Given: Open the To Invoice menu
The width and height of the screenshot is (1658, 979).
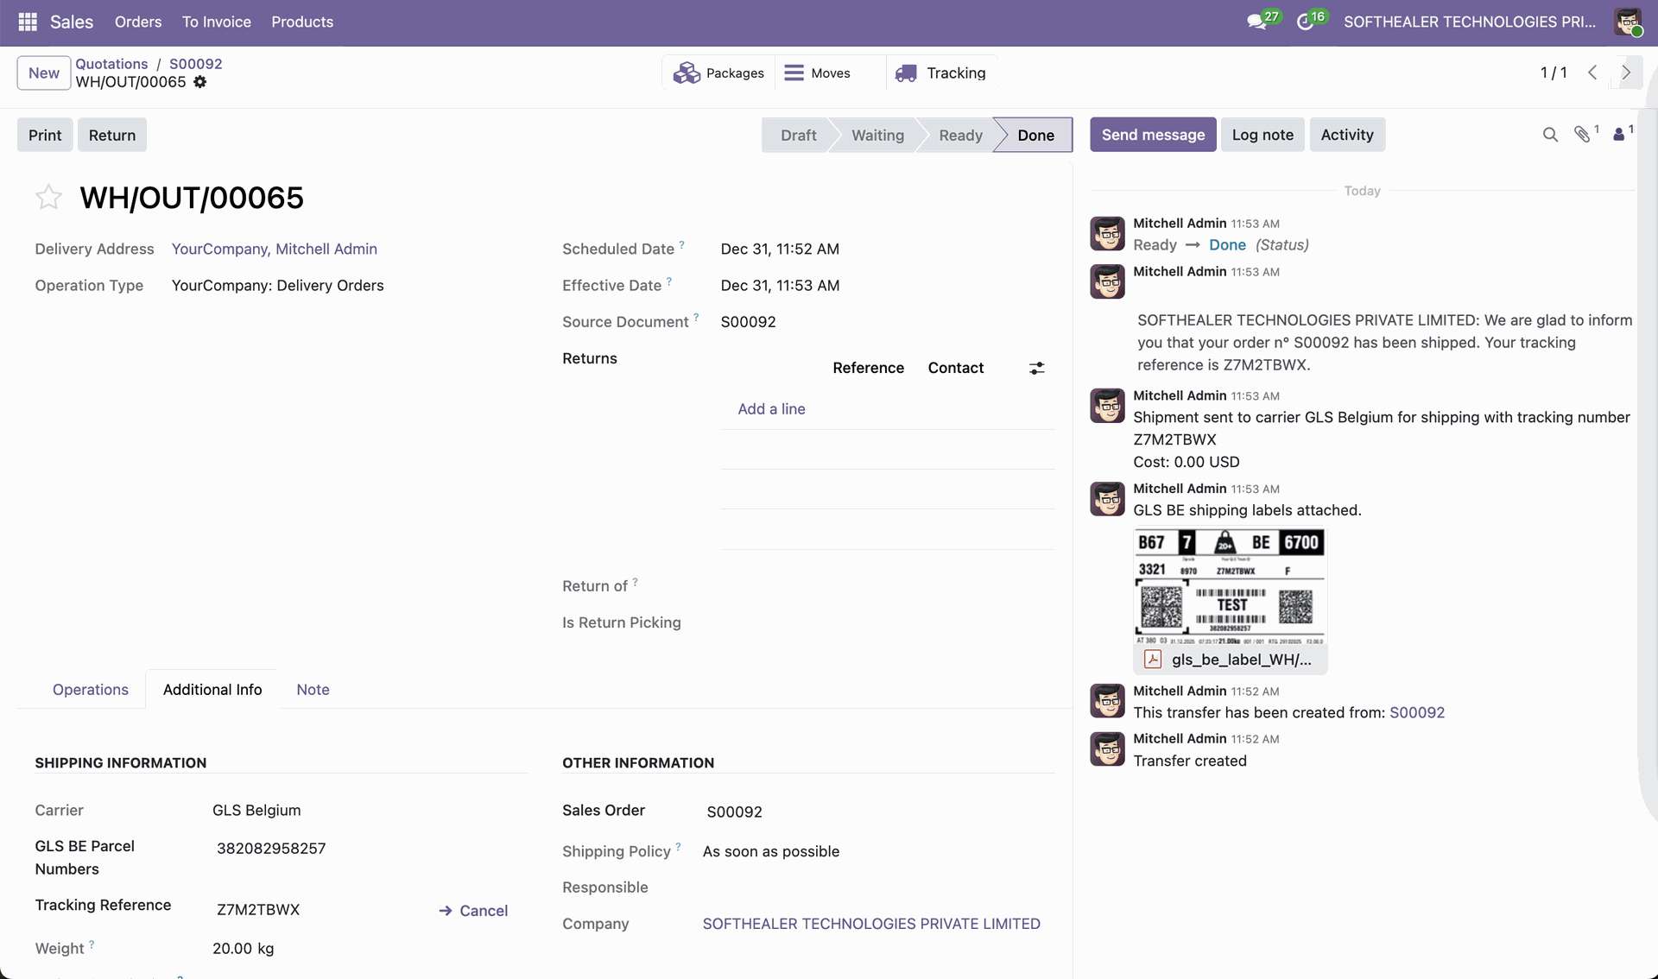Looking at the screenshot, I should click(216, 22).
